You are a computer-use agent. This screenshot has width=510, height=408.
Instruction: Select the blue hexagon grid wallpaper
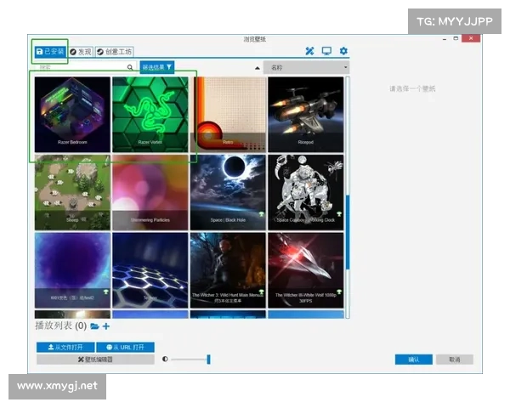(x=150, y=270)
